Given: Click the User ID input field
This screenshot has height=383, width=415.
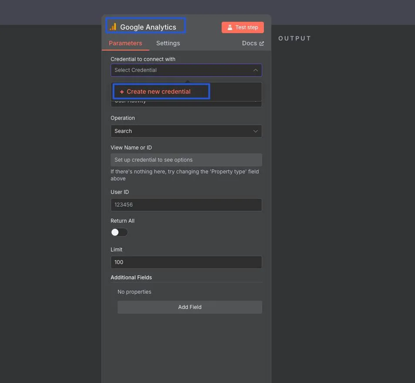Looking at the screenshot, I should click(x=186, y=205).
